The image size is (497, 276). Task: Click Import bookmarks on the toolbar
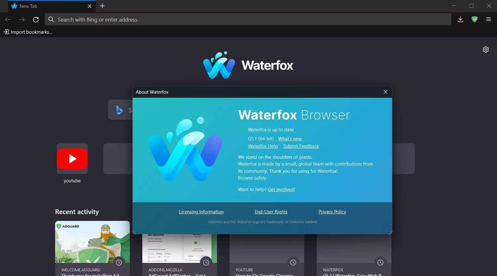(x=28, y=32)
